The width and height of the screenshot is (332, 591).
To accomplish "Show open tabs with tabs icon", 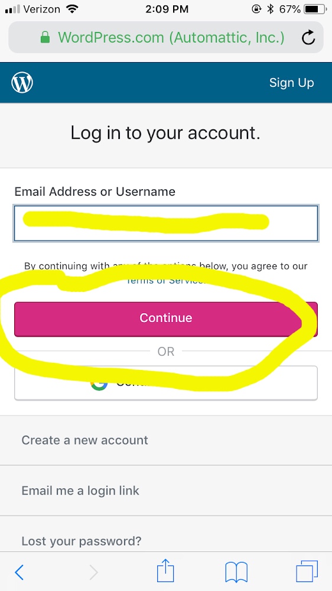I will [307, 571].
